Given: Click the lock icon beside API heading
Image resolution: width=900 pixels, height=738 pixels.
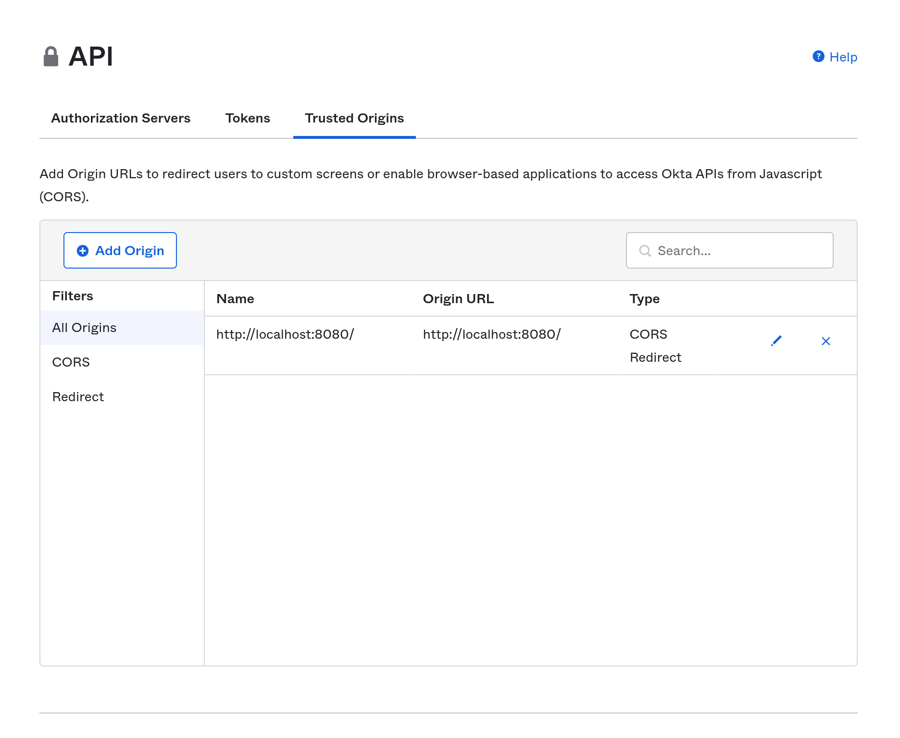Looking at the screenshot, I should (x=51, y=57).
